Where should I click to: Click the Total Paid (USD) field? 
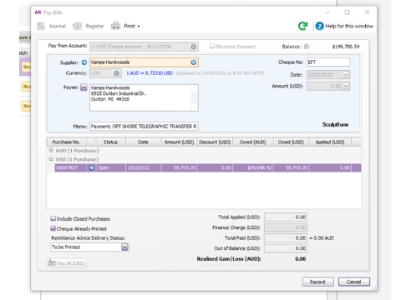[x=286, y=238]
